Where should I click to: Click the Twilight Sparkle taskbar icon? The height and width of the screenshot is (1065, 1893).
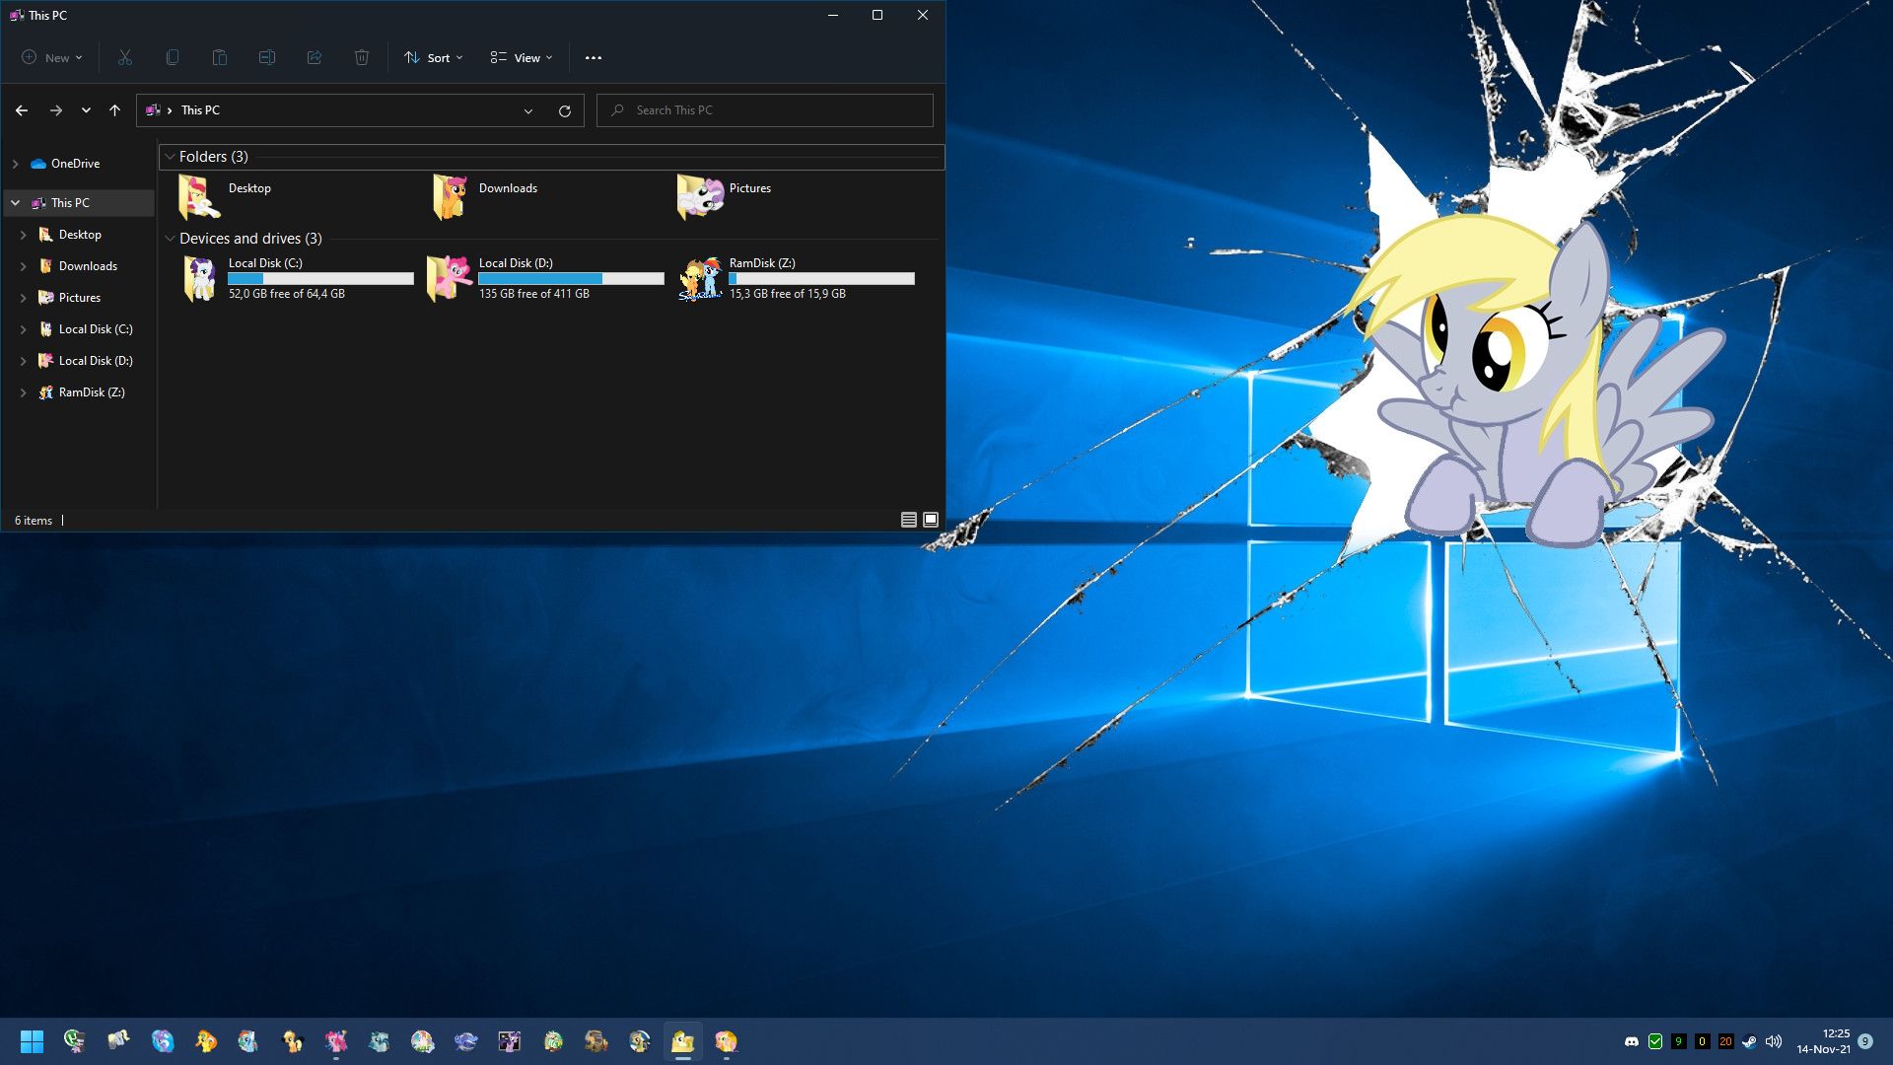point(510,1041)
